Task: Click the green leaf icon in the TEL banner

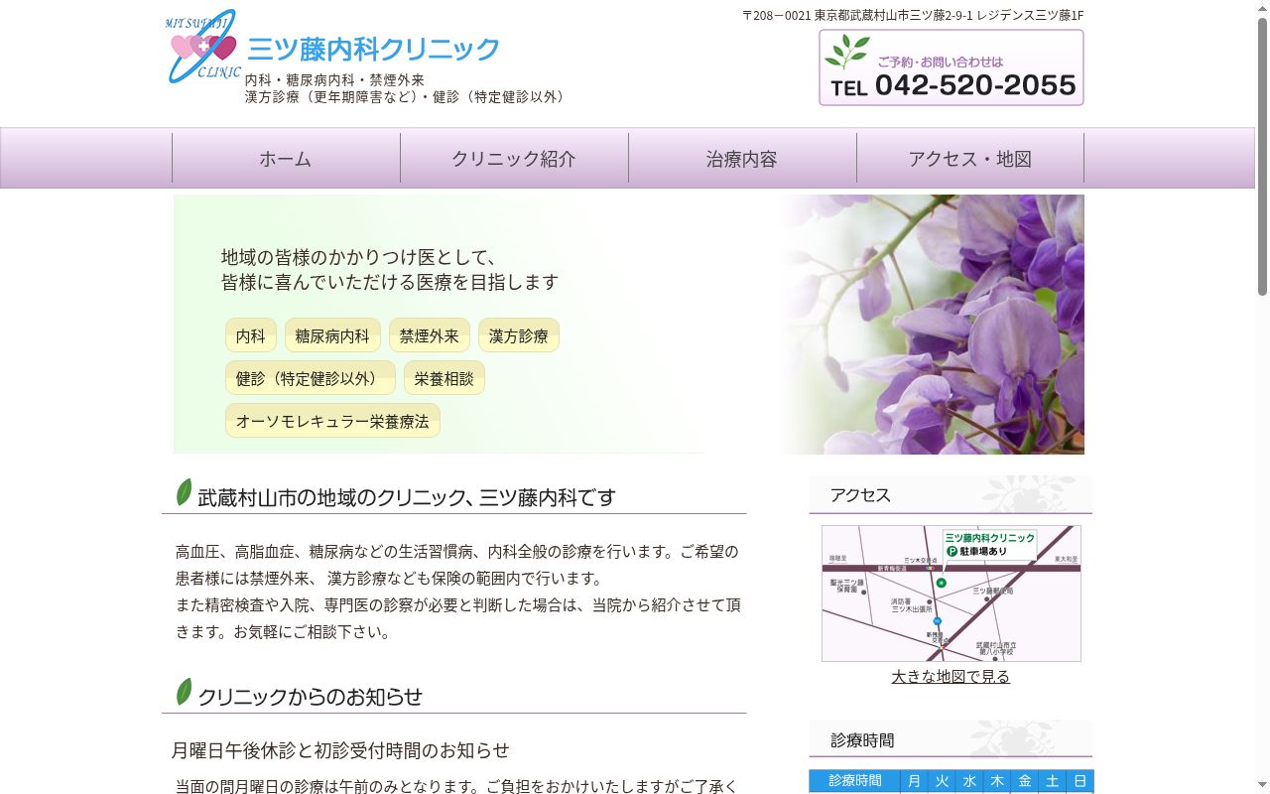Action: tap(846, 53)
